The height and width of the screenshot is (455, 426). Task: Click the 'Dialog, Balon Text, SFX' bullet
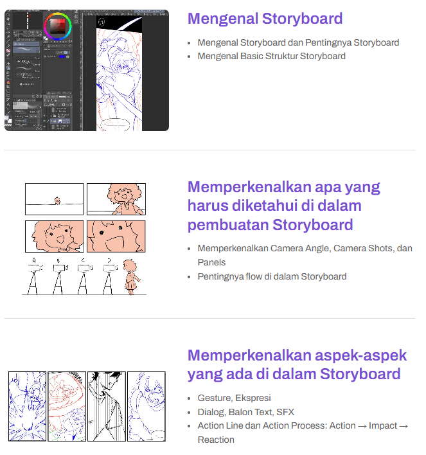tap(246, 412)
